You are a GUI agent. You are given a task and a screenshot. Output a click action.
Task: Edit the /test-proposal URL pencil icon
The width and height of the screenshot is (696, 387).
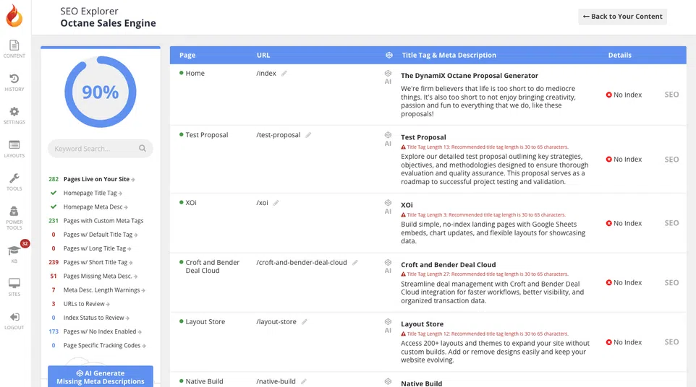click(x=308, y=135)
